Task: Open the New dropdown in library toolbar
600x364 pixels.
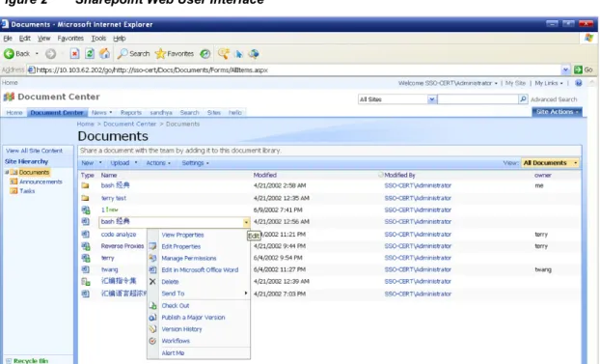Action: [92, 163]
